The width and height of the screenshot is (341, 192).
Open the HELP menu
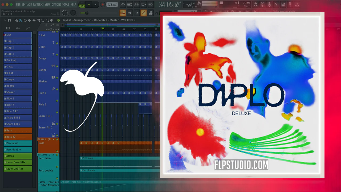(73, 5)
